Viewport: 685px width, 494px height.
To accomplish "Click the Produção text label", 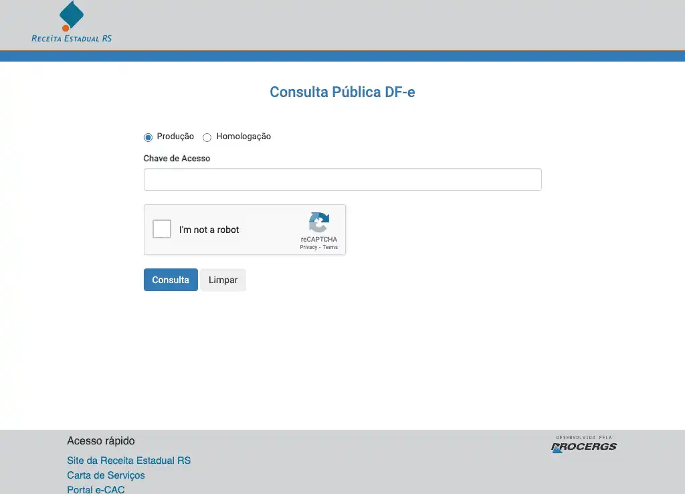I will (x=175, y=137).
